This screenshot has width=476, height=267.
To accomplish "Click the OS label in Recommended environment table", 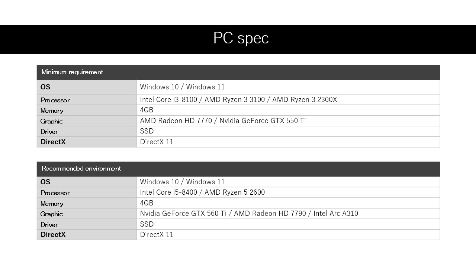I will [x=45, y=182].
